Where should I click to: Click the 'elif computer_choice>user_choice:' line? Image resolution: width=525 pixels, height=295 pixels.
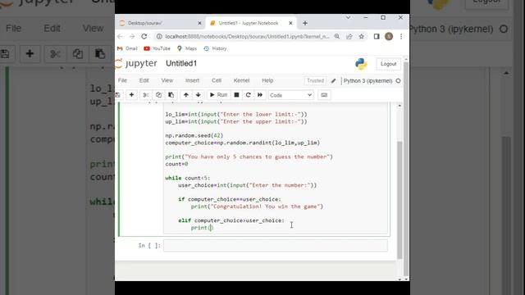click(x=231, y=220)
